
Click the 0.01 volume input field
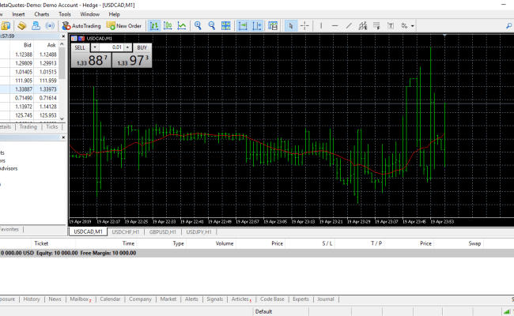pyautogui.click(x=111, y=47)
